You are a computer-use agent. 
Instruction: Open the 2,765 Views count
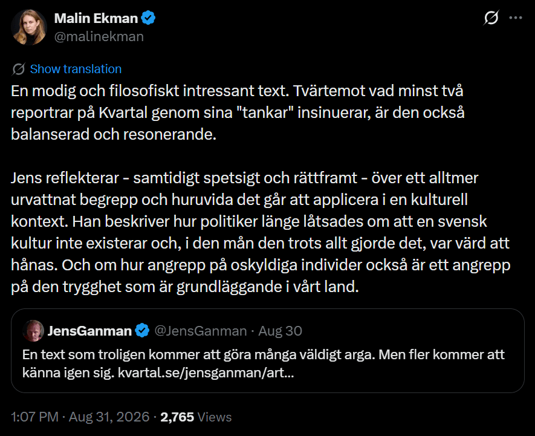tap(196, 417)
